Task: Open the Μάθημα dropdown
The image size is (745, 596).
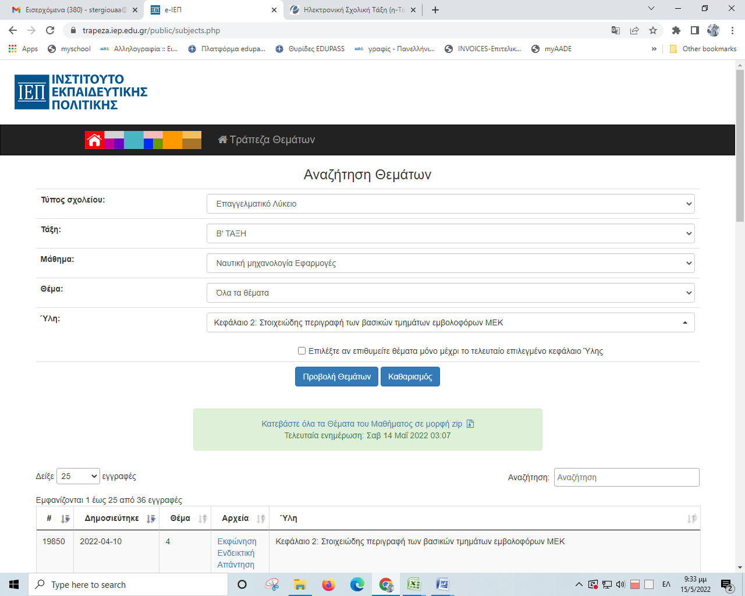Action: click(450, 263)
